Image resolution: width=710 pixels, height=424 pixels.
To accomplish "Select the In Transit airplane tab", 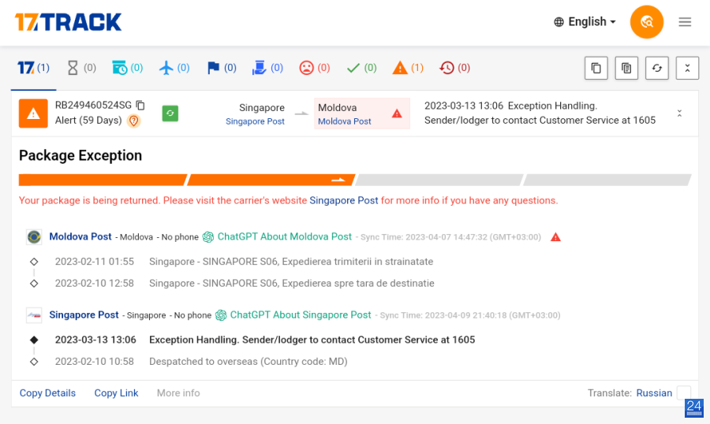I will point(174,68).
